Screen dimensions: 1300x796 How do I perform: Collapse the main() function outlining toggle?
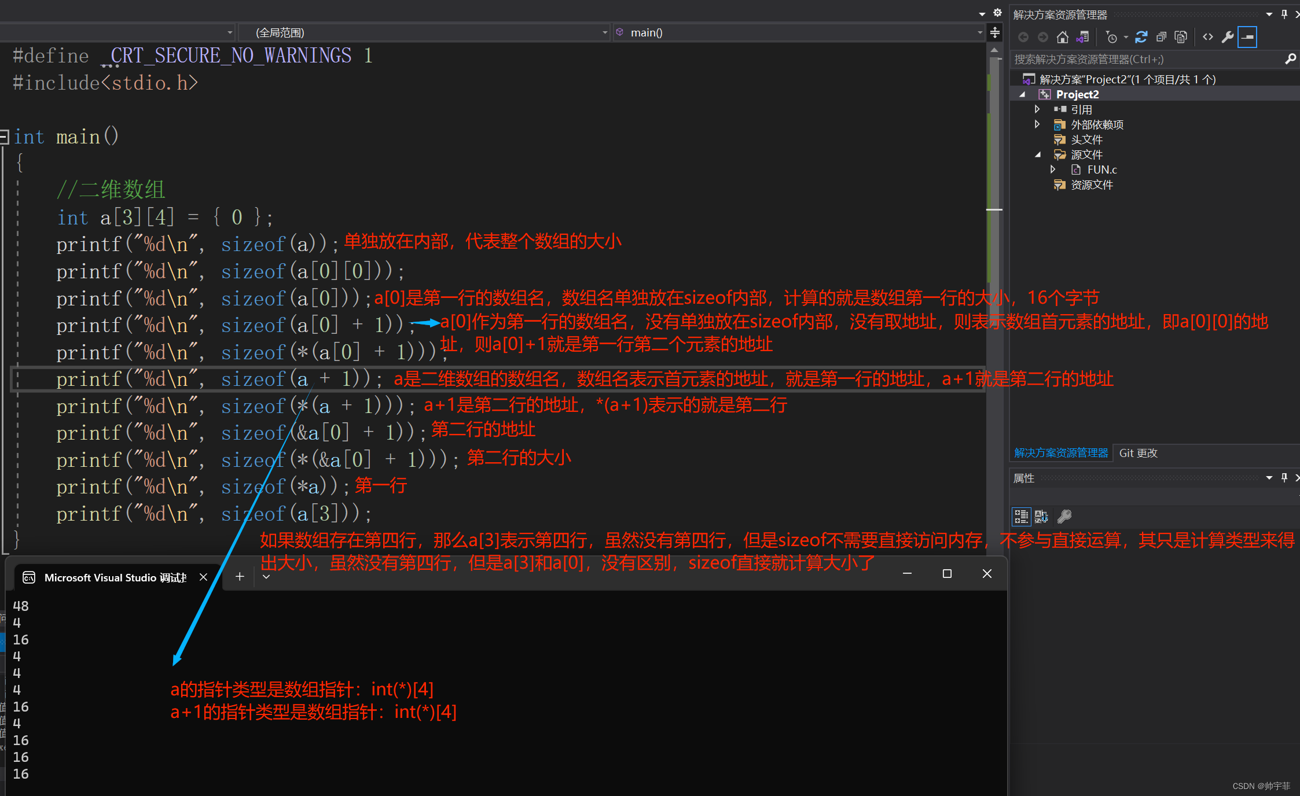[3, 137]
